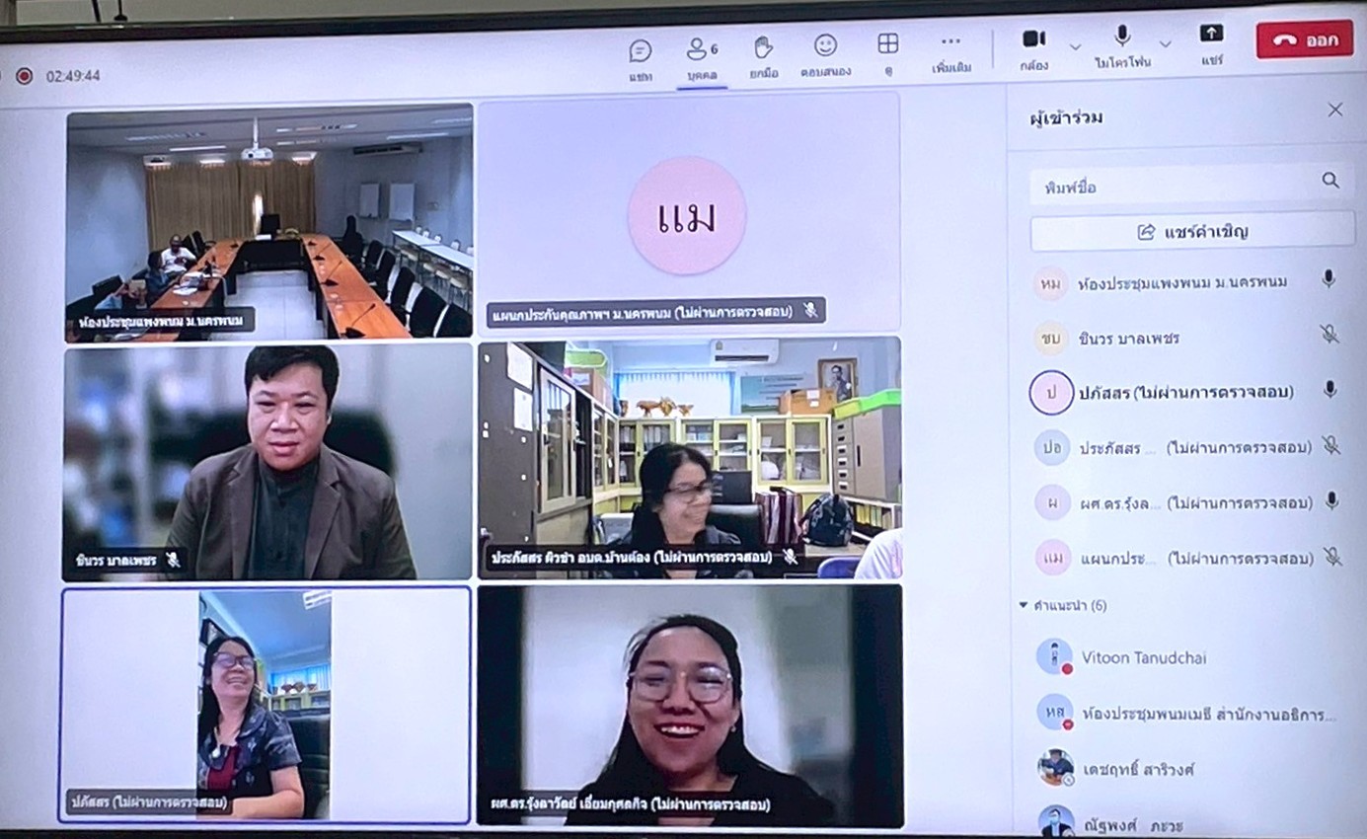Click the Raise hand (ยกมือ) icon

point(763,47)
